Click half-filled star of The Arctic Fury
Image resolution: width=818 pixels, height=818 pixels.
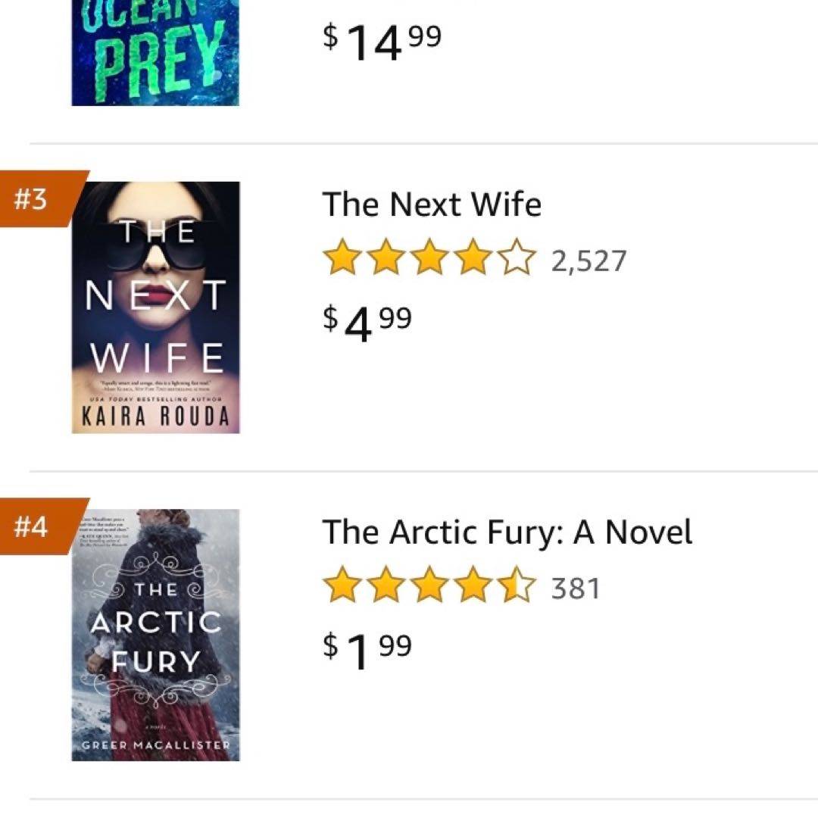coord(517,588)
